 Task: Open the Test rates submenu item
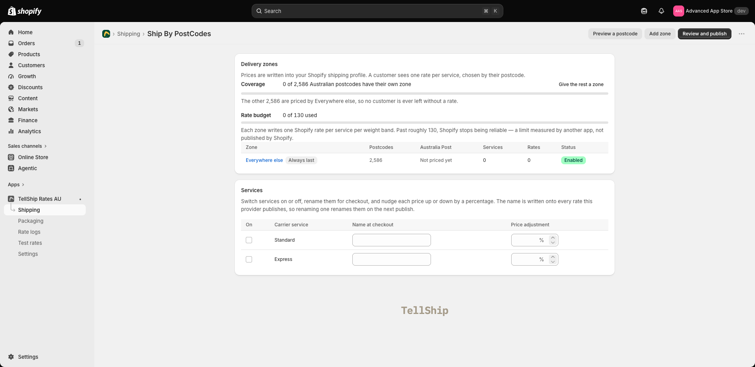pyautogui.click(x=30, y=243)
